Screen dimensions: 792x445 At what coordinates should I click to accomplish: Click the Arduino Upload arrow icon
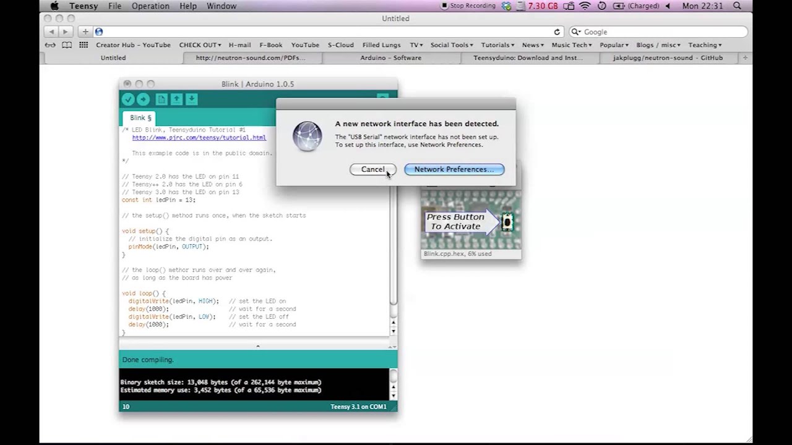click(143, 100)
